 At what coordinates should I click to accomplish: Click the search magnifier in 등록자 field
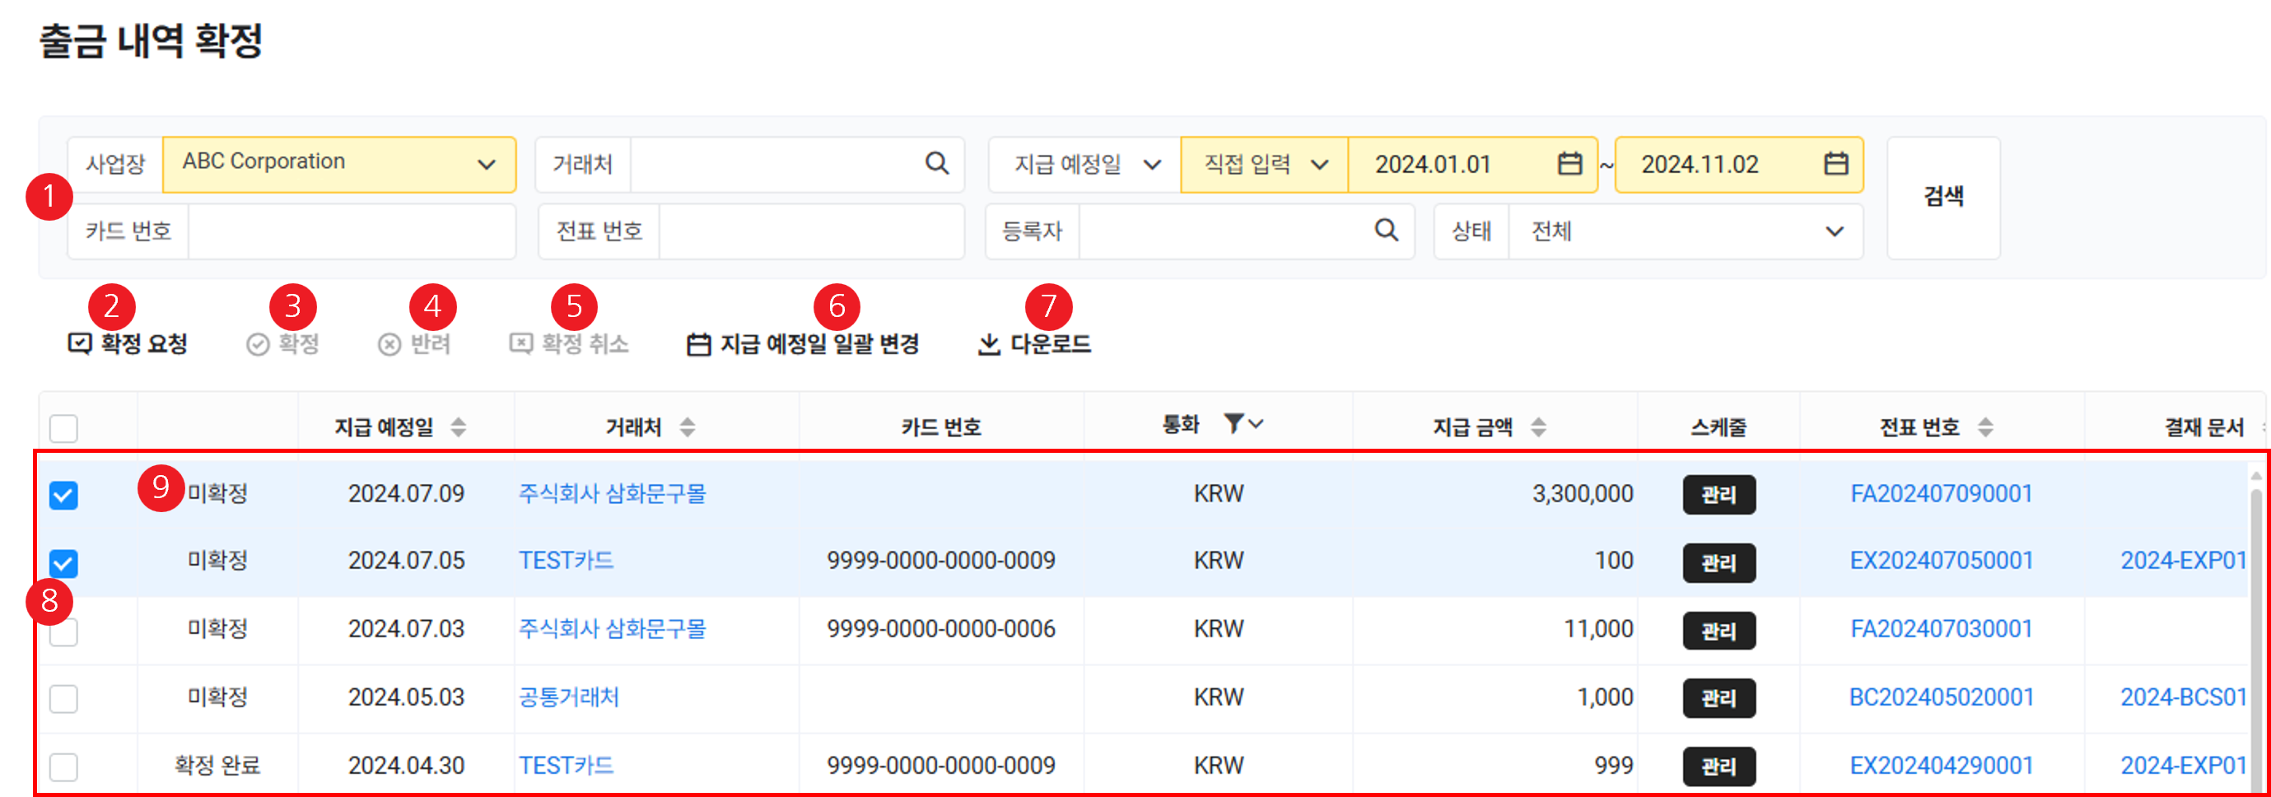pyautogui.click(x=1386, y=231)
